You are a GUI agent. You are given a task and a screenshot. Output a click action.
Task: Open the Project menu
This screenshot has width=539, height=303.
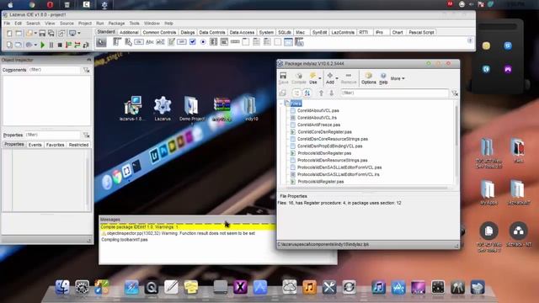pyautogui.click(x=84, y=24)
